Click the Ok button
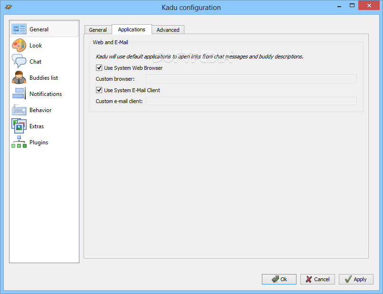The image size is (383, 294). (x=279, y=279)
